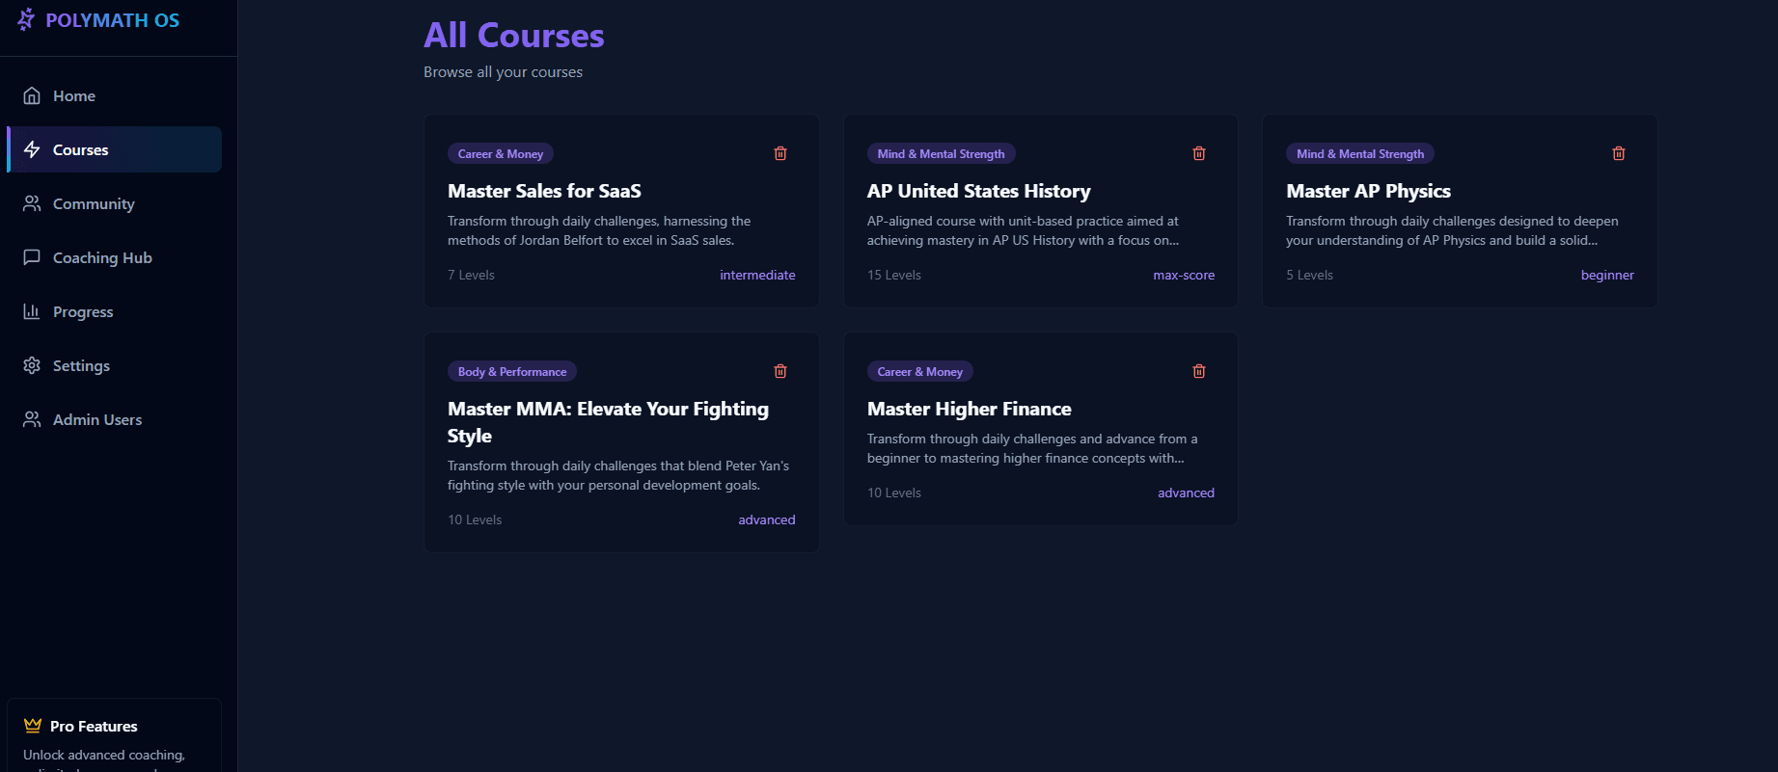Image resolution: width=1778 pixels, height=772 pixels.
Task: Open Progress using the bar chart icon
Action: (x=32, y=311)
